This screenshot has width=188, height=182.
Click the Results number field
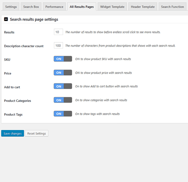[x=58, y=32]
